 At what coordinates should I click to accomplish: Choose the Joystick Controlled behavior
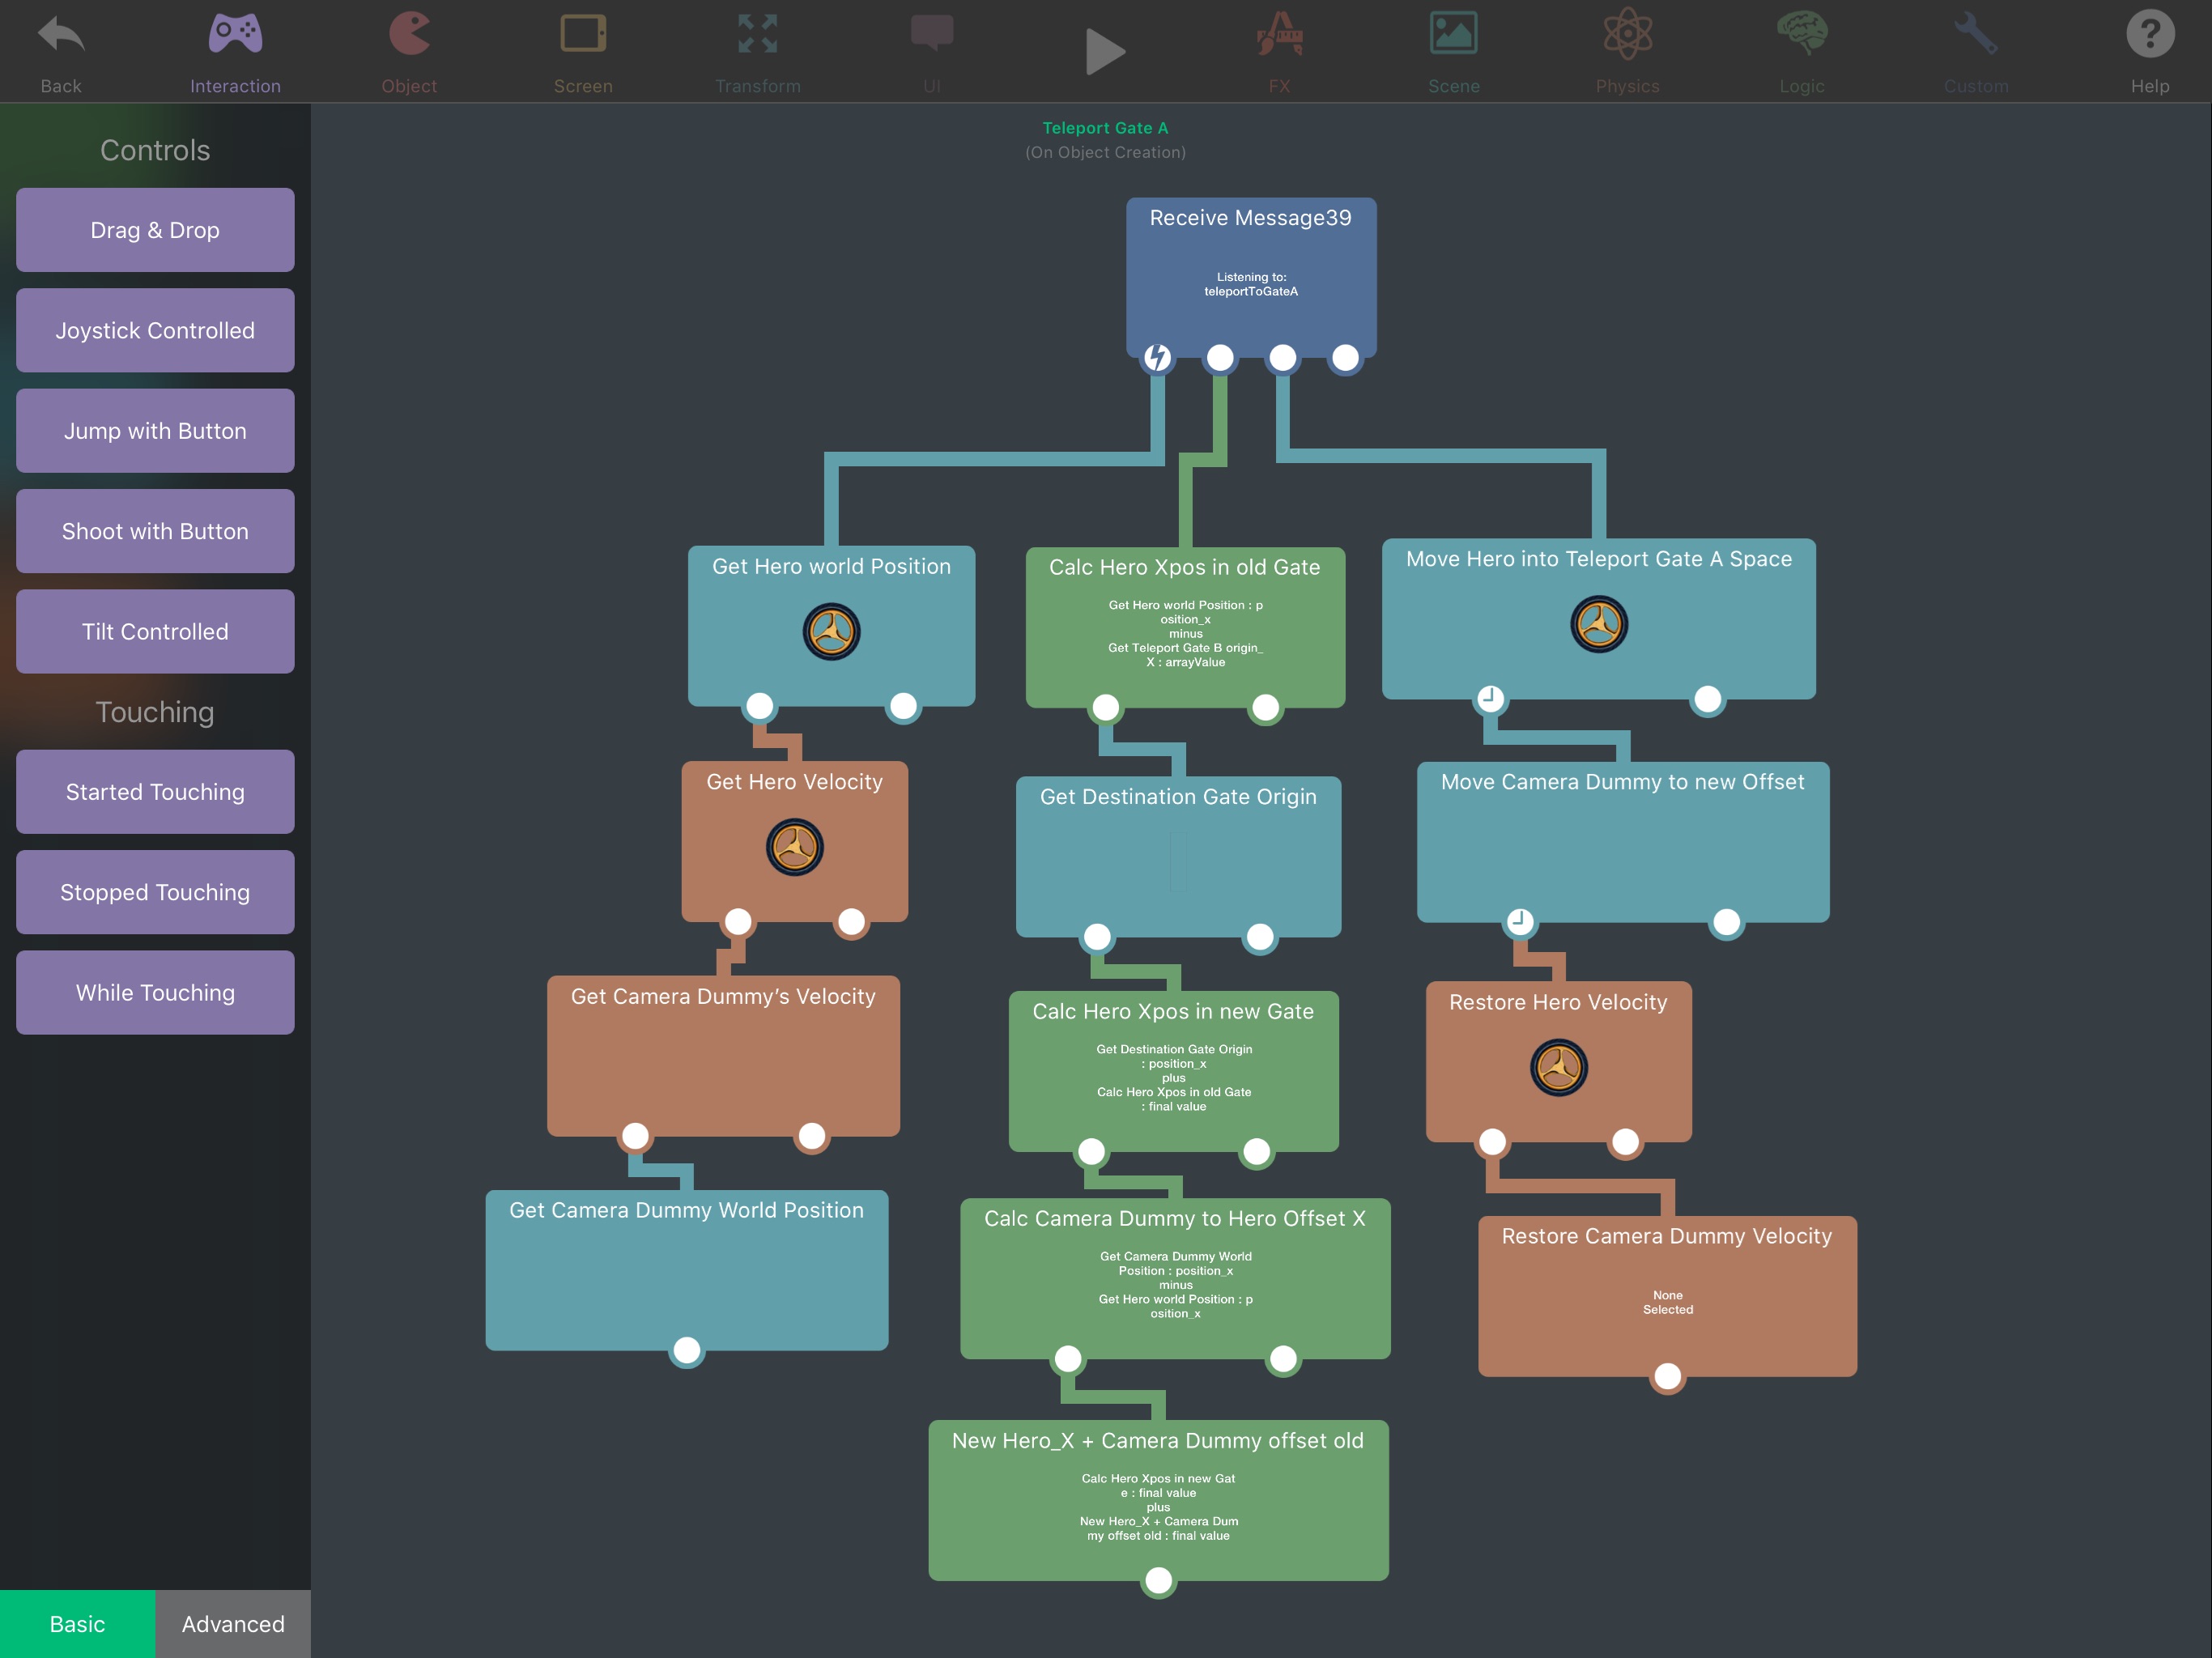point(155,330)
